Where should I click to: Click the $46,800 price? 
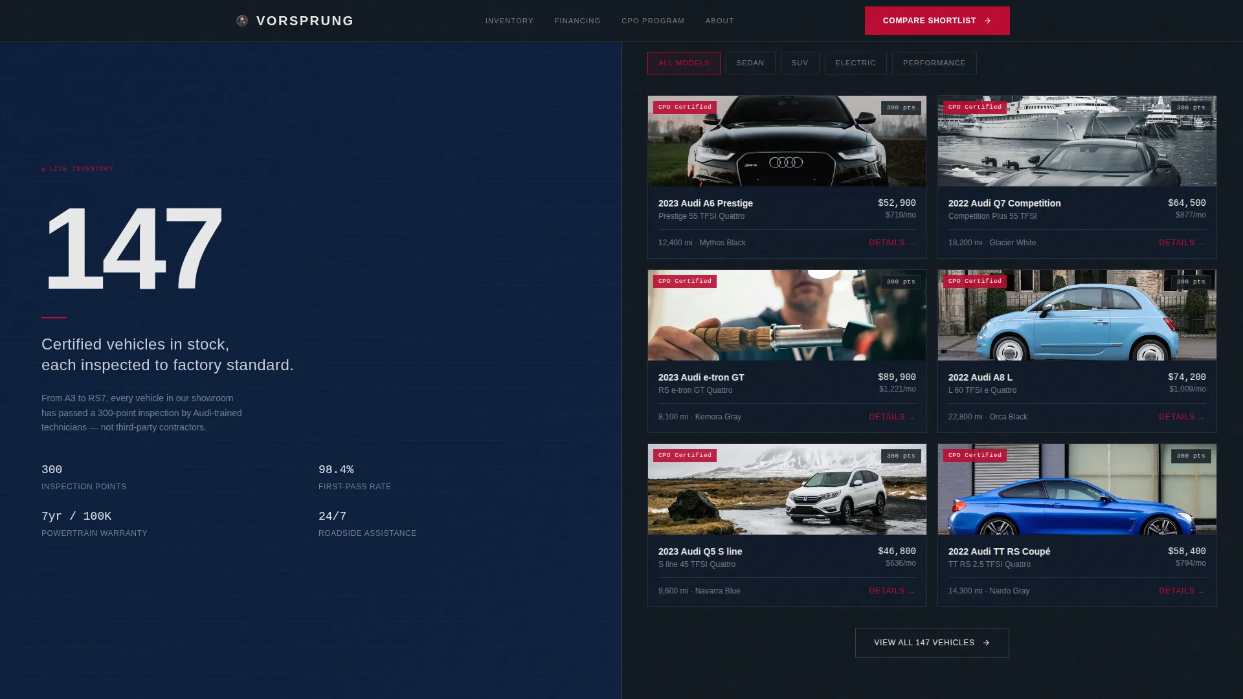coord(897,551)
